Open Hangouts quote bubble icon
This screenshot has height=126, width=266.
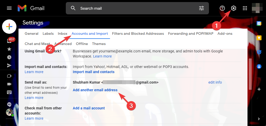[x=9, y=105]
